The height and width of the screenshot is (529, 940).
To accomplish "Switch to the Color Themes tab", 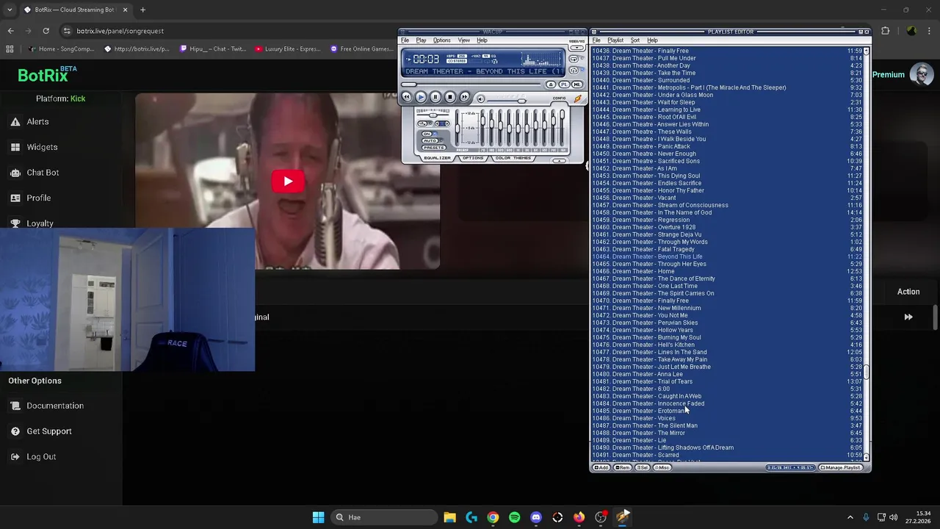I will (x=513, y=158).
